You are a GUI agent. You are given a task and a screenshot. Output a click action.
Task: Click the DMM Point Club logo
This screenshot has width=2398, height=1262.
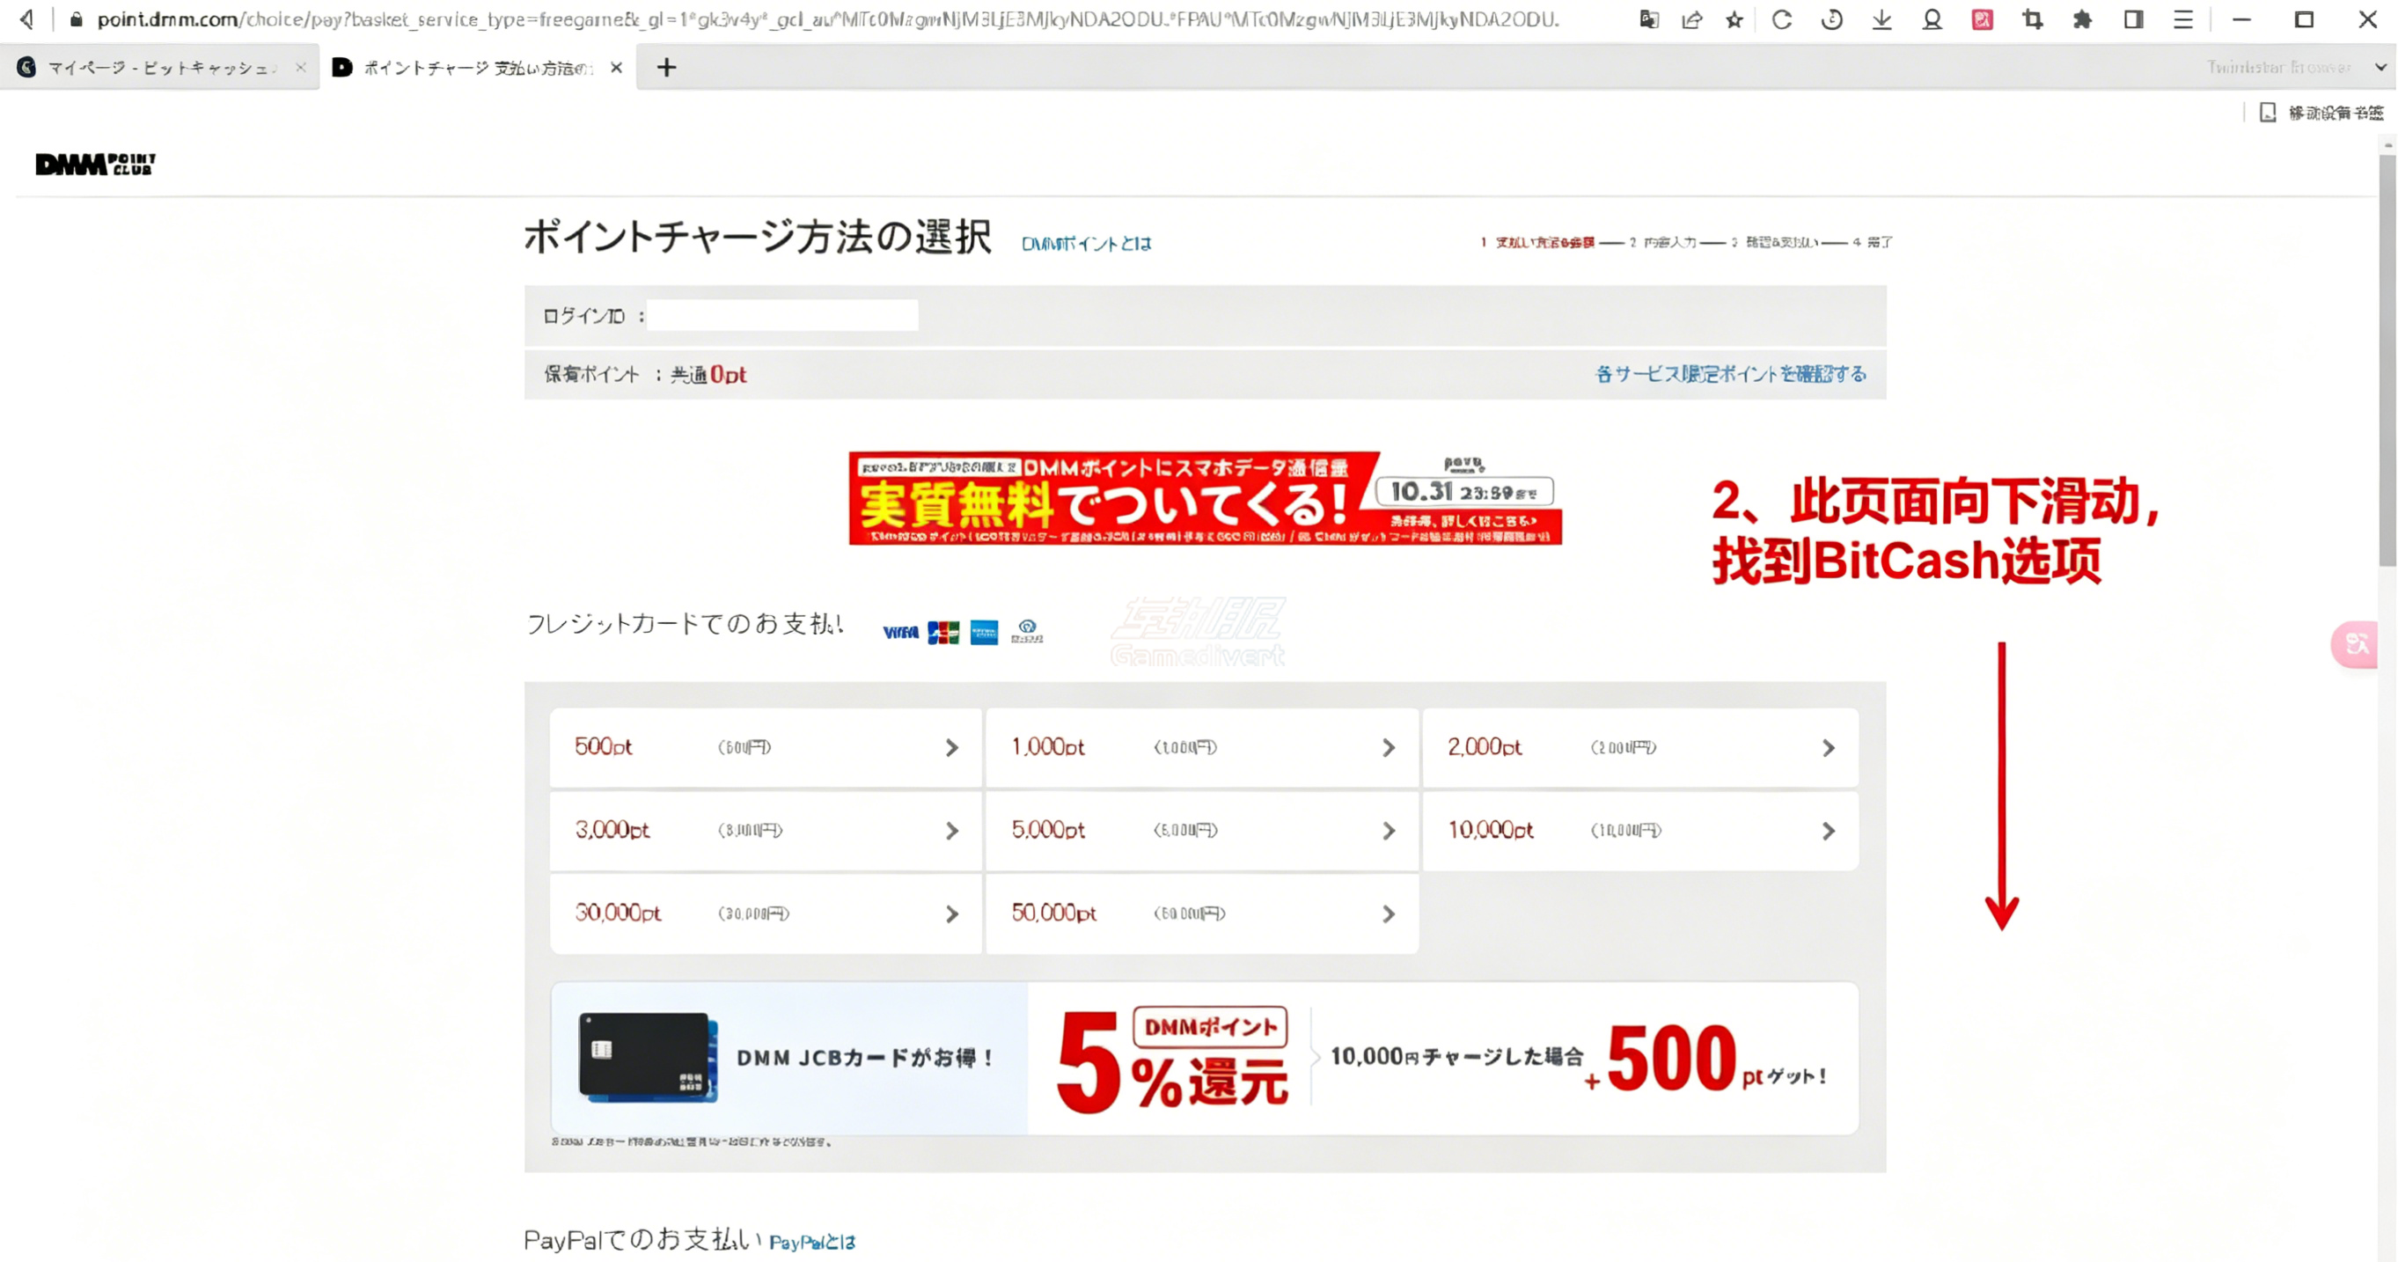click(95, 164)
